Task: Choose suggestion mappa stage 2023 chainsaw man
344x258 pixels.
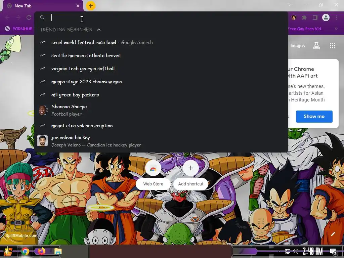Action: tap(161, 82)
